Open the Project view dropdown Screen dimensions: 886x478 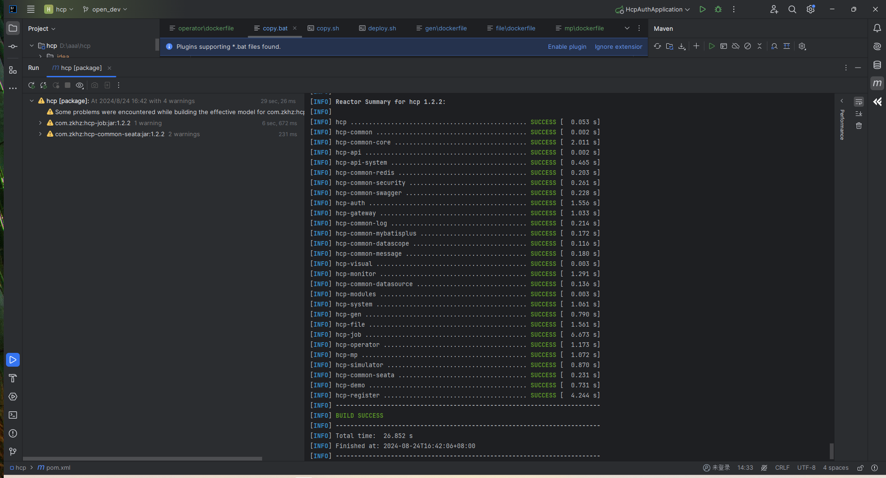[x=41, y=29]
